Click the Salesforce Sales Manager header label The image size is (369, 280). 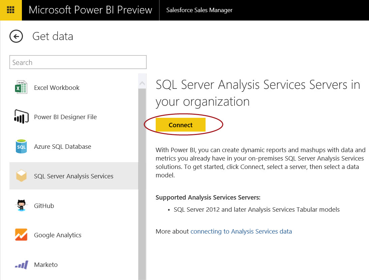(199, 10)
